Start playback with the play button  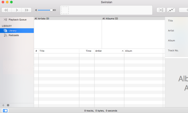point(17,10)
